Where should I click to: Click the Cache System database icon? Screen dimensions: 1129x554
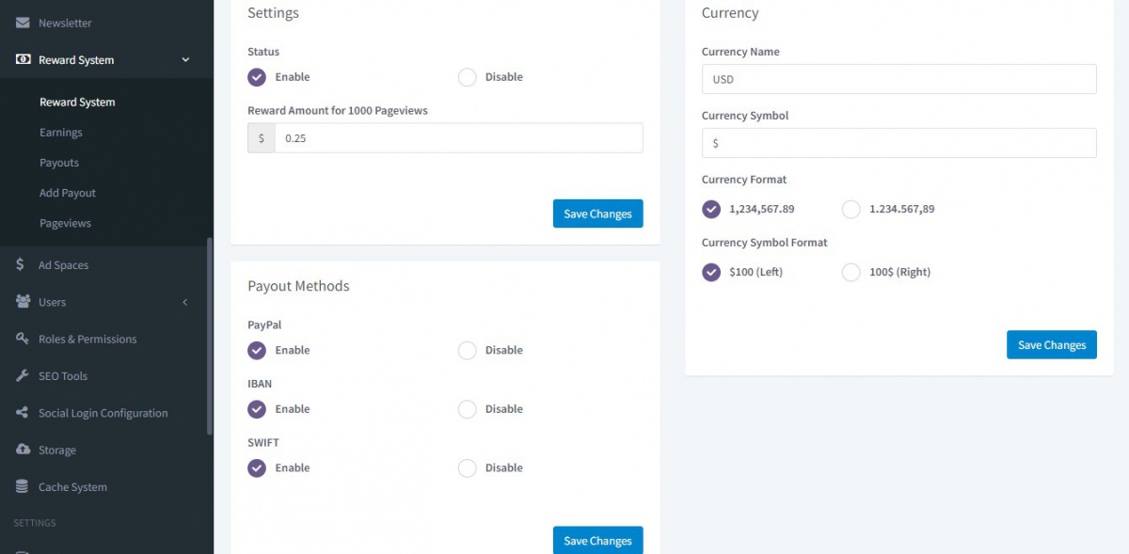pyautogui.click(x=22, y=487)
